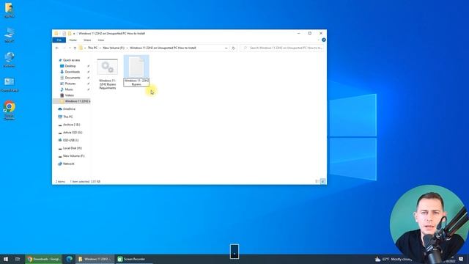Click the Explorer search box
Image resolution: width=469 pixels, height=264 pixels.
282,48
